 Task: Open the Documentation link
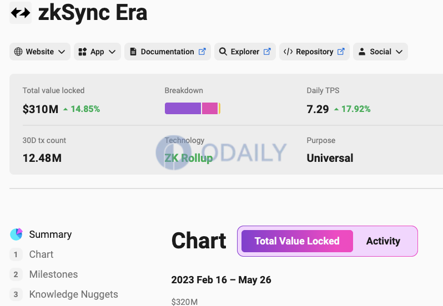[168, 52]
